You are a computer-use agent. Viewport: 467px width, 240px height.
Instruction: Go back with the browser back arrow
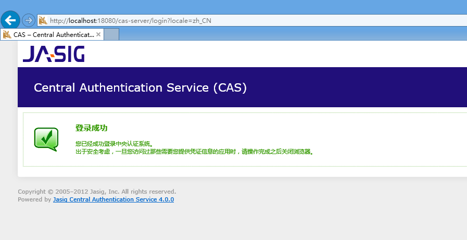[x=10, y=20]
